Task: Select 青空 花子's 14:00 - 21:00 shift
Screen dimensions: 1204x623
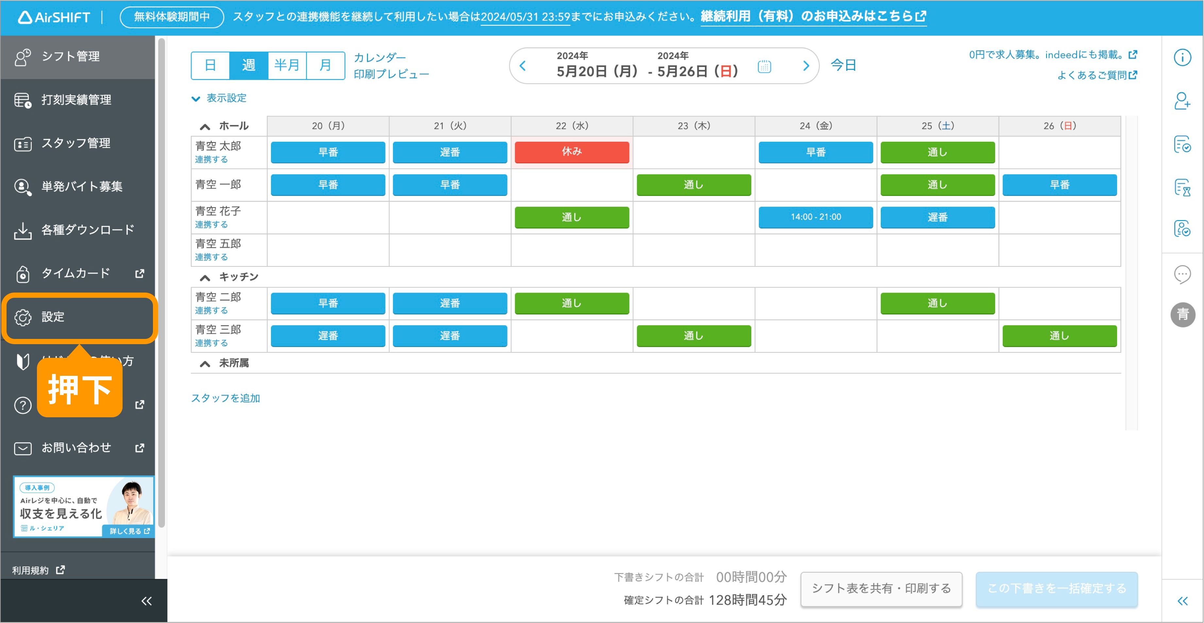Action: (x=816, y=217)
